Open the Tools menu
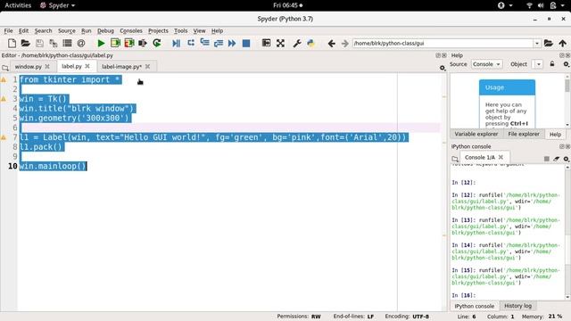The width and height of the screenshot is (571, 321). point(180,31)
